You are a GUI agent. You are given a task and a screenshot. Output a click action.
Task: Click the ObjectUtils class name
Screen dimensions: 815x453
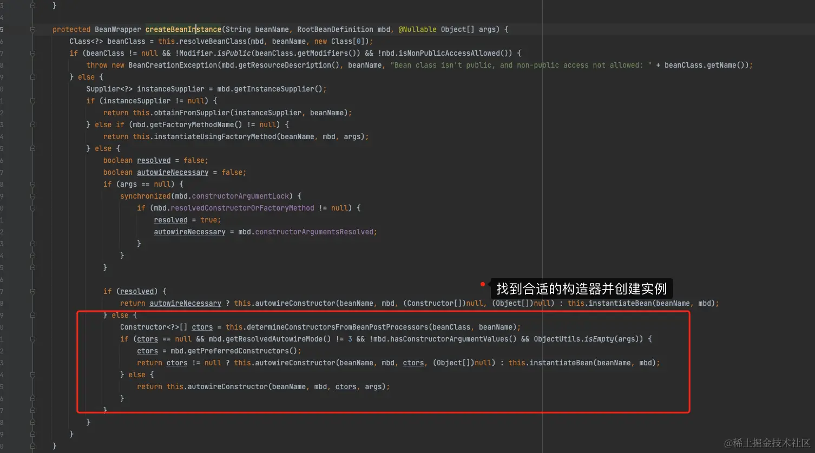(x=556, y=339)
